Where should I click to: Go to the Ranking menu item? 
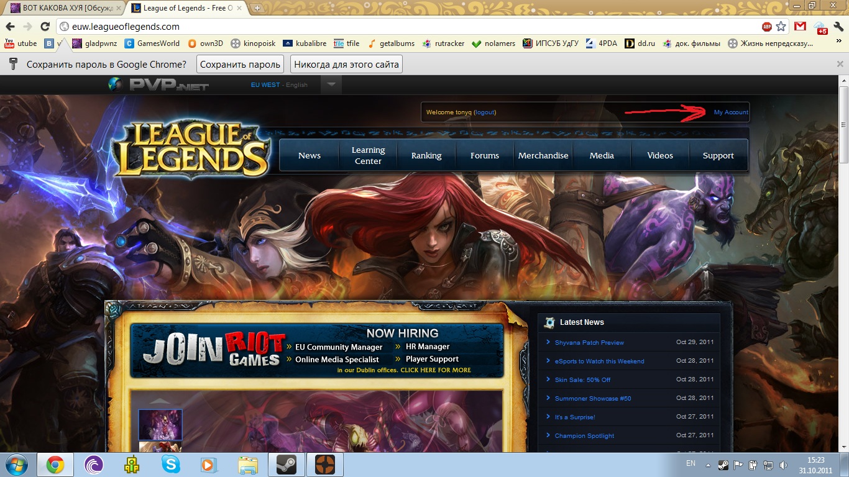(426, 155)
